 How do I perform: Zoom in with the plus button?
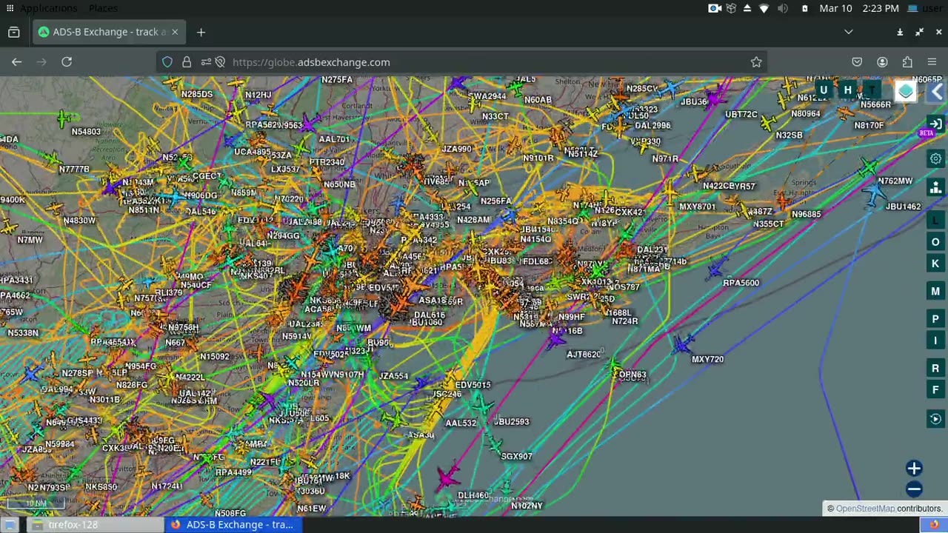click(x=914, y=469)
